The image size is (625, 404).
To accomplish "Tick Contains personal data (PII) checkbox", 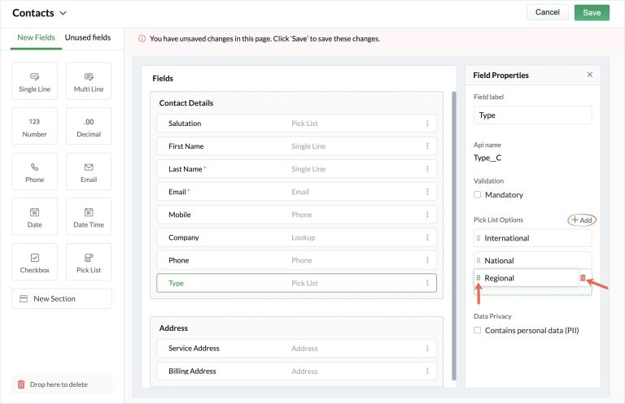I will coord(477,330).
